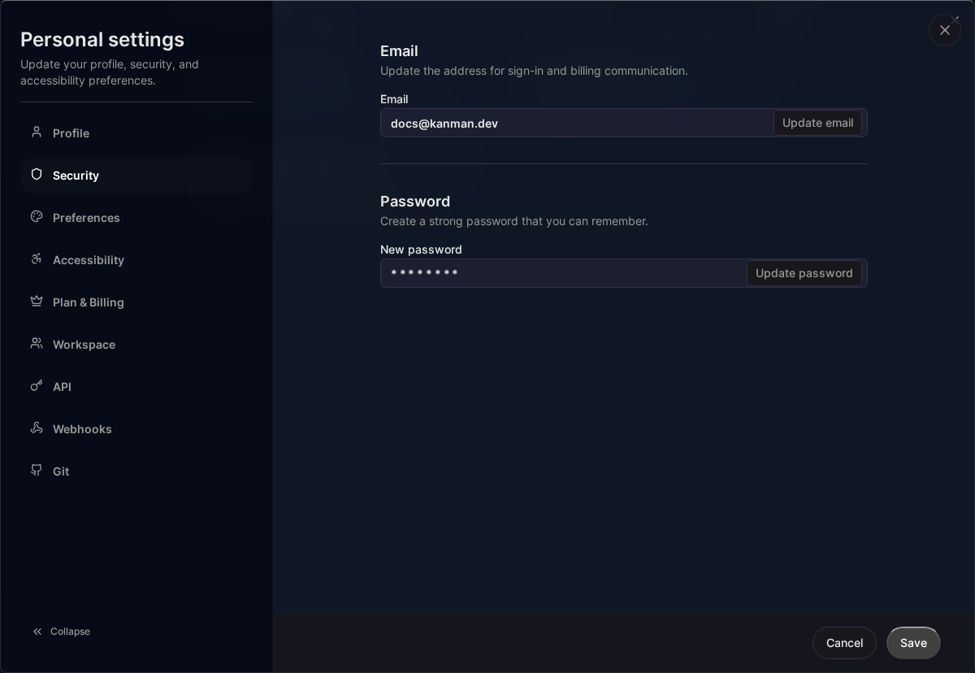Image resolution: width=975 pixels, height=673 pixels.
Task: Navigate to the Profile section
Action: tap(71, 132)
